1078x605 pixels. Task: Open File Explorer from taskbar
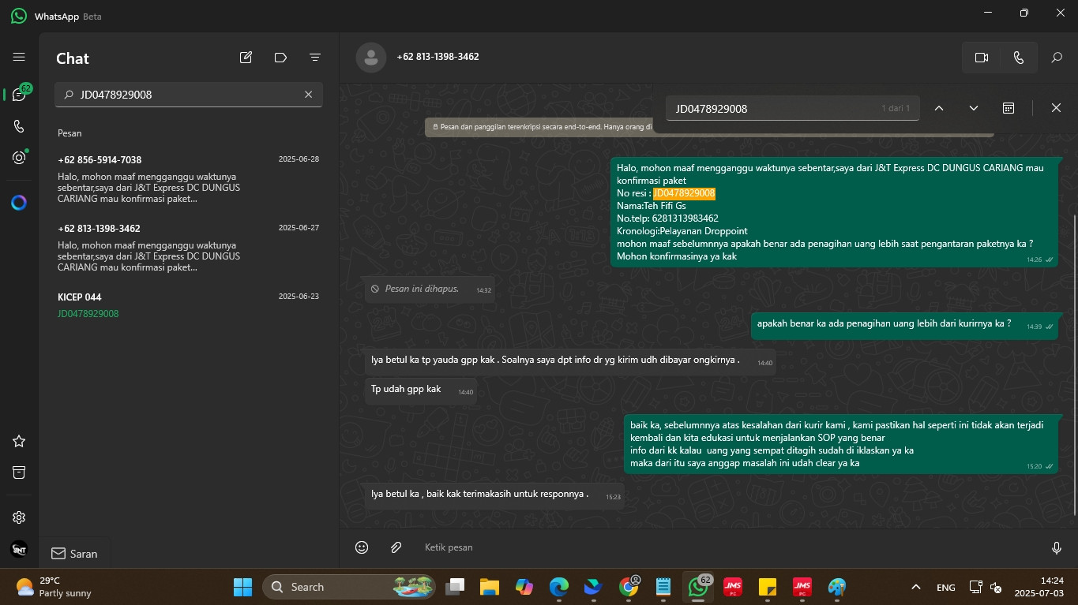[490, 587]
